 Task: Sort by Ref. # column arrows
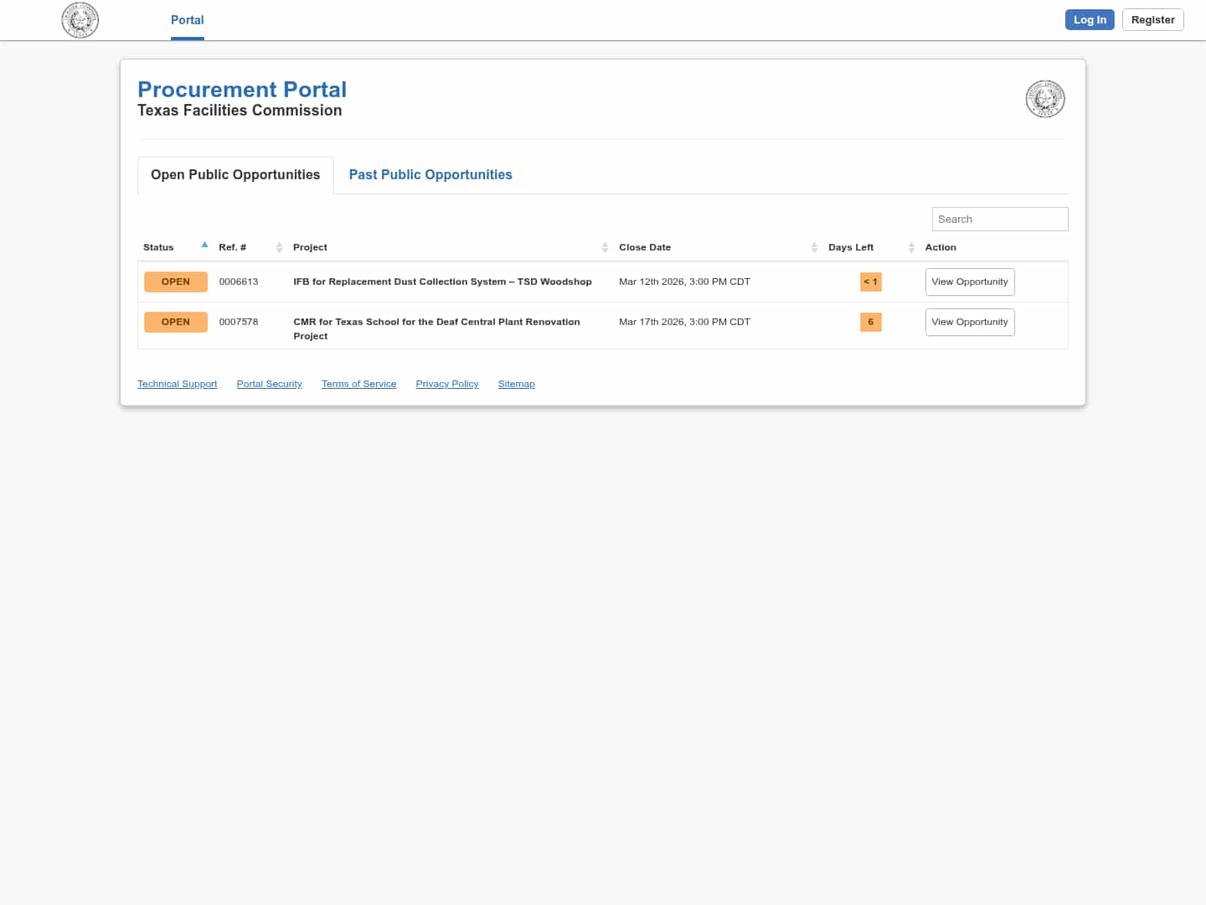click(x=279, y=247)
